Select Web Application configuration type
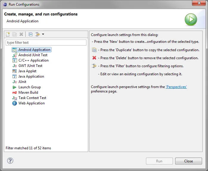Screen dimensions: 208x171 tap(32, 103)
